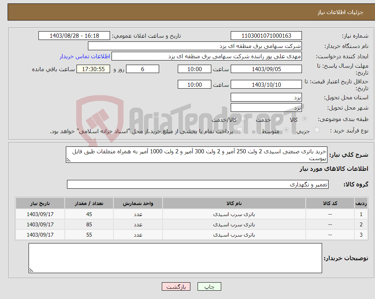
Task: Click the تعداد / مقدار column header
Action: coord(89,204)
